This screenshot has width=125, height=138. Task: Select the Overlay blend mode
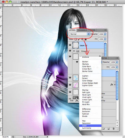[85, 90]
